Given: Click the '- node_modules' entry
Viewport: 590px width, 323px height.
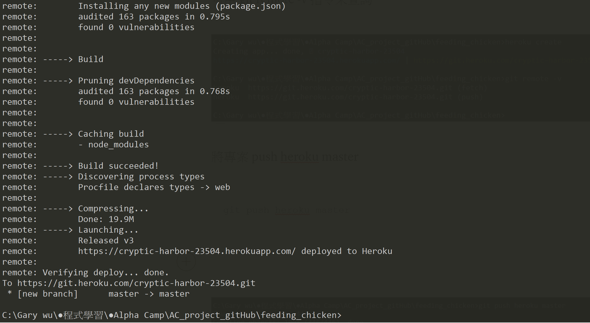Looking at the screenshot, I should pyautogui.click(x=113, y=145).
